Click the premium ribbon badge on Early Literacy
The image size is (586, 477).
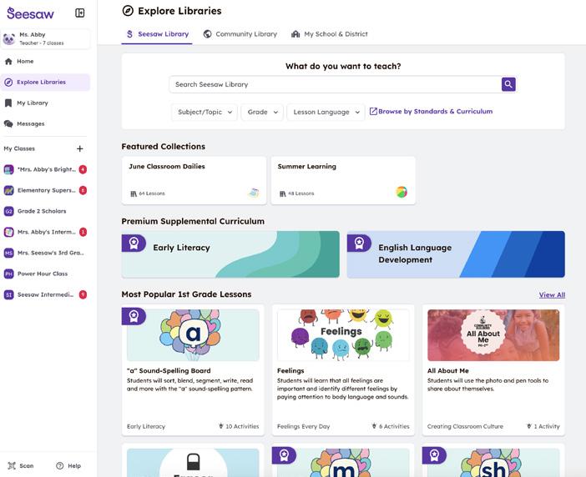[x=134, y=244]
